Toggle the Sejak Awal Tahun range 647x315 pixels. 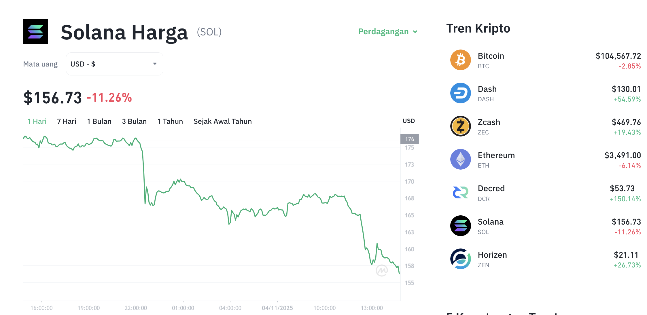(222, 121)
